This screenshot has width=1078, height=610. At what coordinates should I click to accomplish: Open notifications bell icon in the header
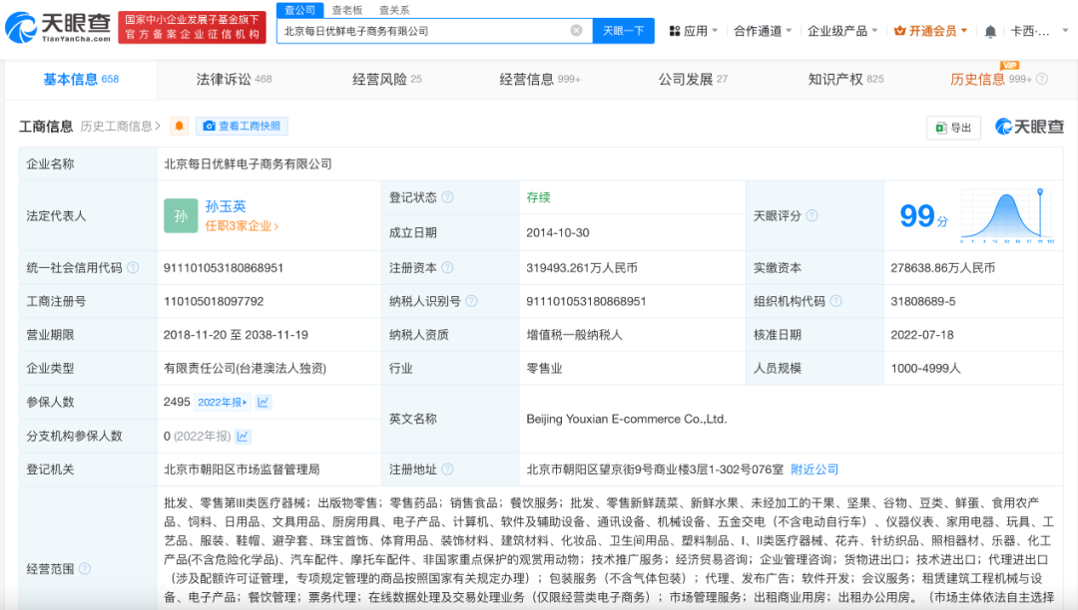click(x=990, y=32)
